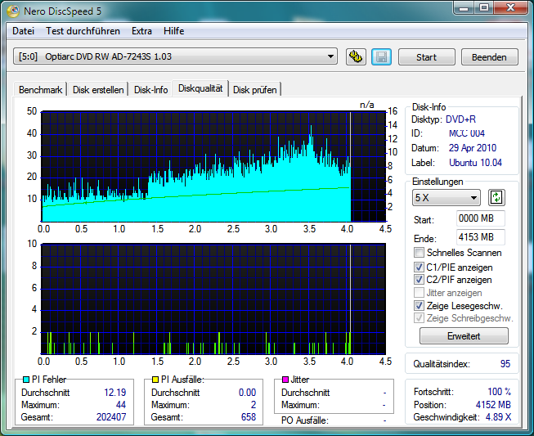
Task: Click the label Ubuntu 10.04
Action: [x=475, y=163]
